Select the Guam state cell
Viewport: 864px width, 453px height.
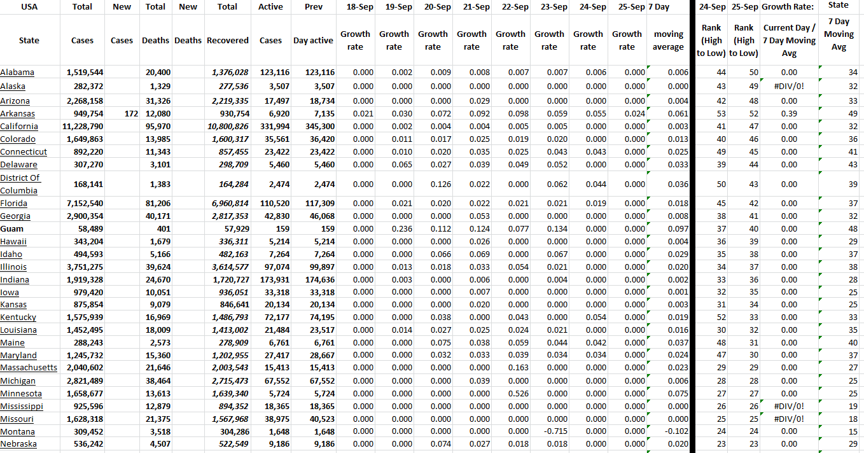pos(11,229)
